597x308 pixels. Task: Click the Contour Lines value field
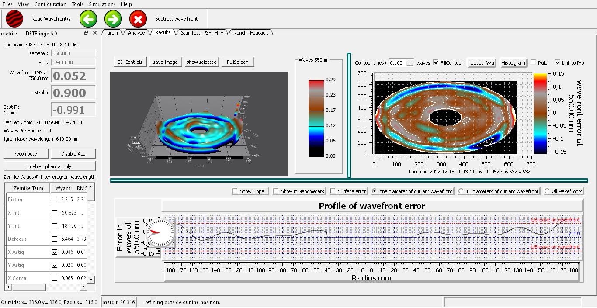[397, 63]
